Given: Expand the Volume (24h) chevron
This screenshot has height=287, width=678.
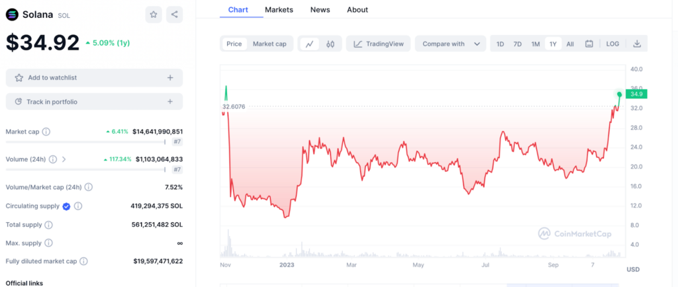Looking at the screenshot, I should pos(64,159).
